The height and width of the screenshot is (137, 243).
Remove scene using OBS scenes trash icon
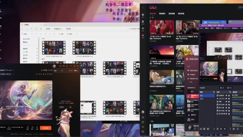pyautogui.click(x=204, y=129)
